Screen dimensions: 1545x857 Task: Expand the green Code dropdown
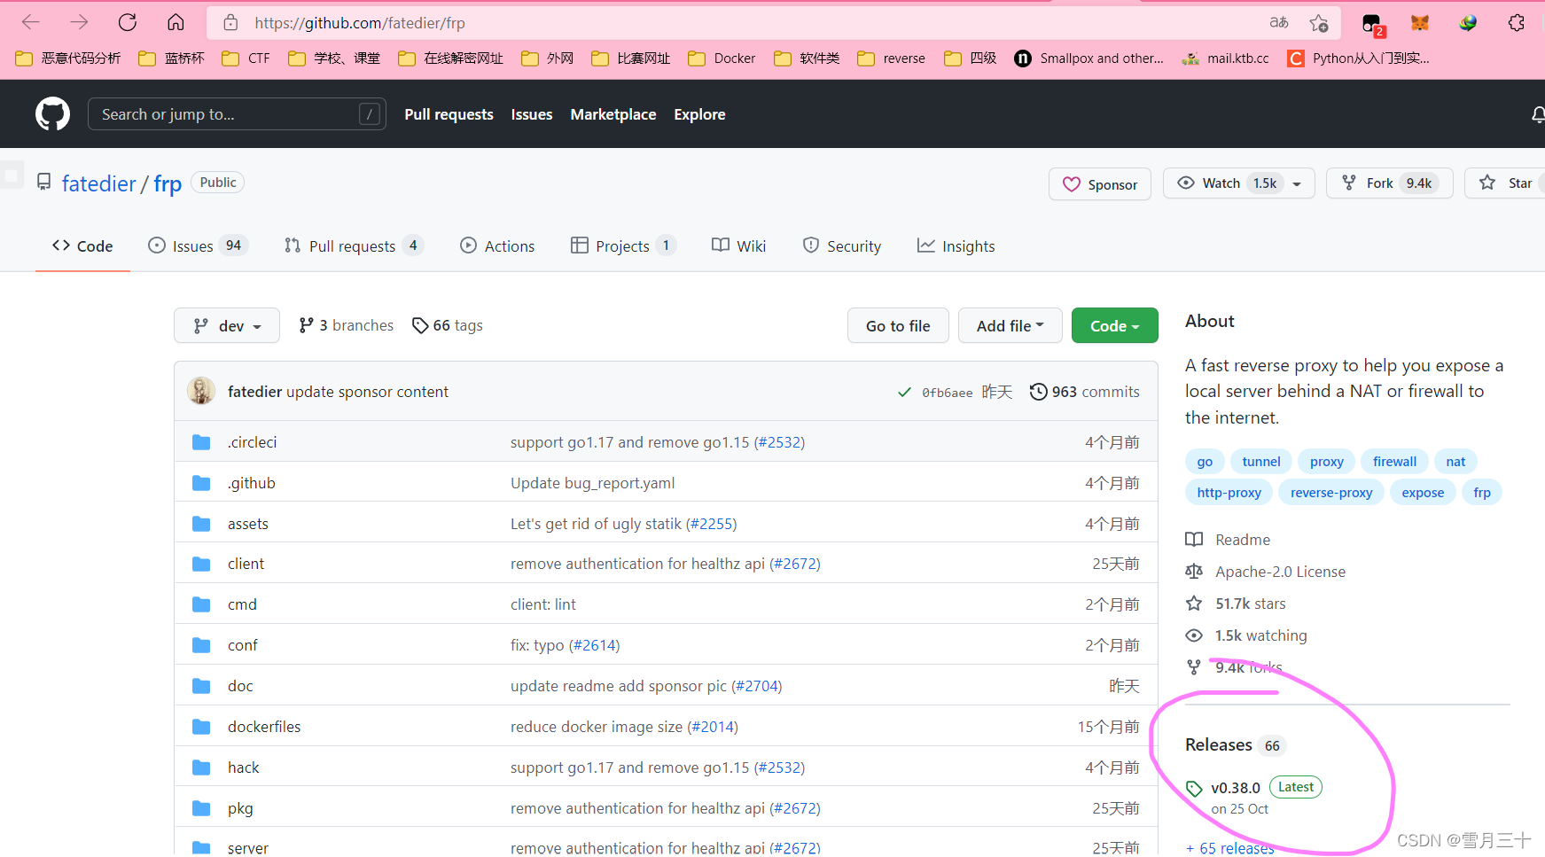(x=1115, y=325)
